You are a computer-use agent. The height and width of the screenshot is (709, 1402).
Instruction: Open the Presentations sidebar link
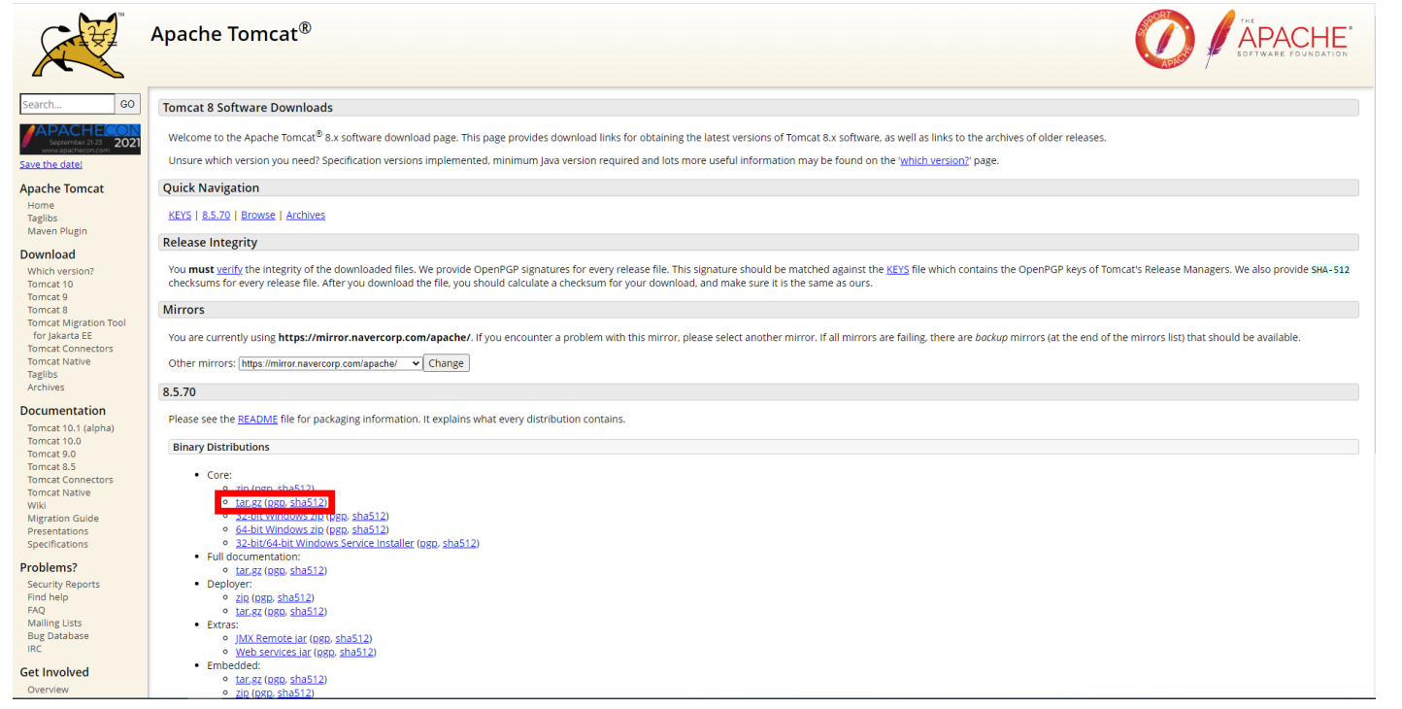(58, 531)
